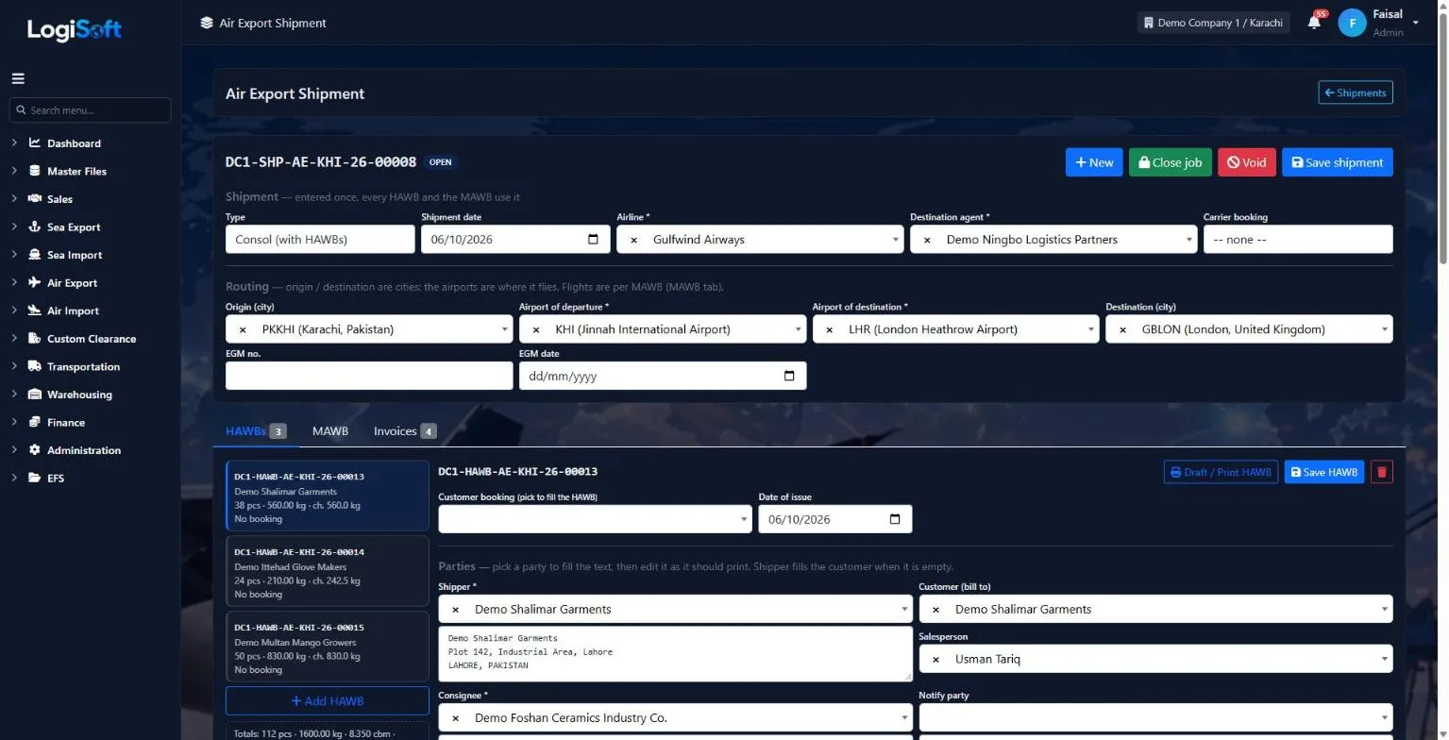Click the Save shipment button
Screen dimensions: 1449x740
tap(1338, 162)
